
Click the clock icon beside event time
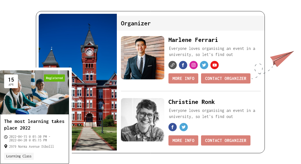coord(6,137)
